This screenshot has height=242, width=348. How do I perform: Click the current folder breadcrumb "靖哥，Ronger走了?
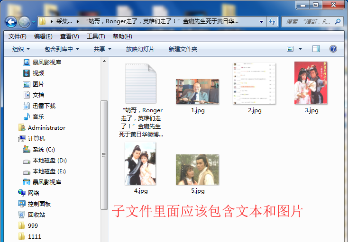(163, 21)
